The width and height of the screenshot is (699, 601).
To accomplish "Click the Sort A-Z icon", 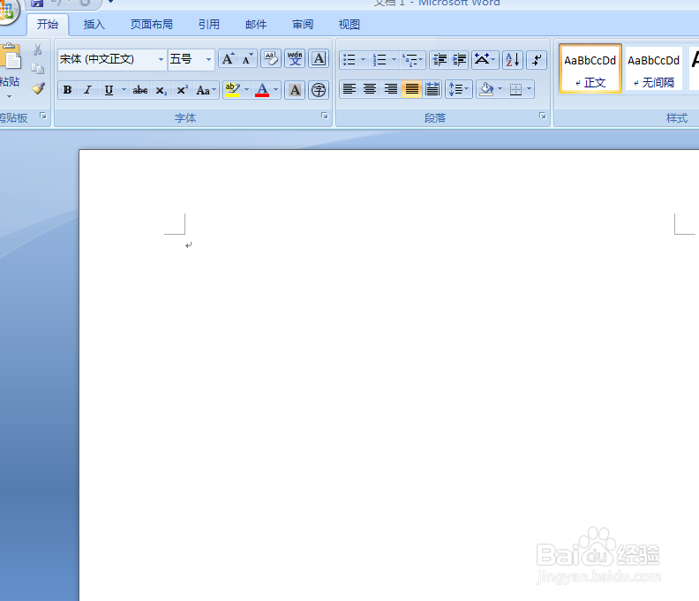I will 512,59.
